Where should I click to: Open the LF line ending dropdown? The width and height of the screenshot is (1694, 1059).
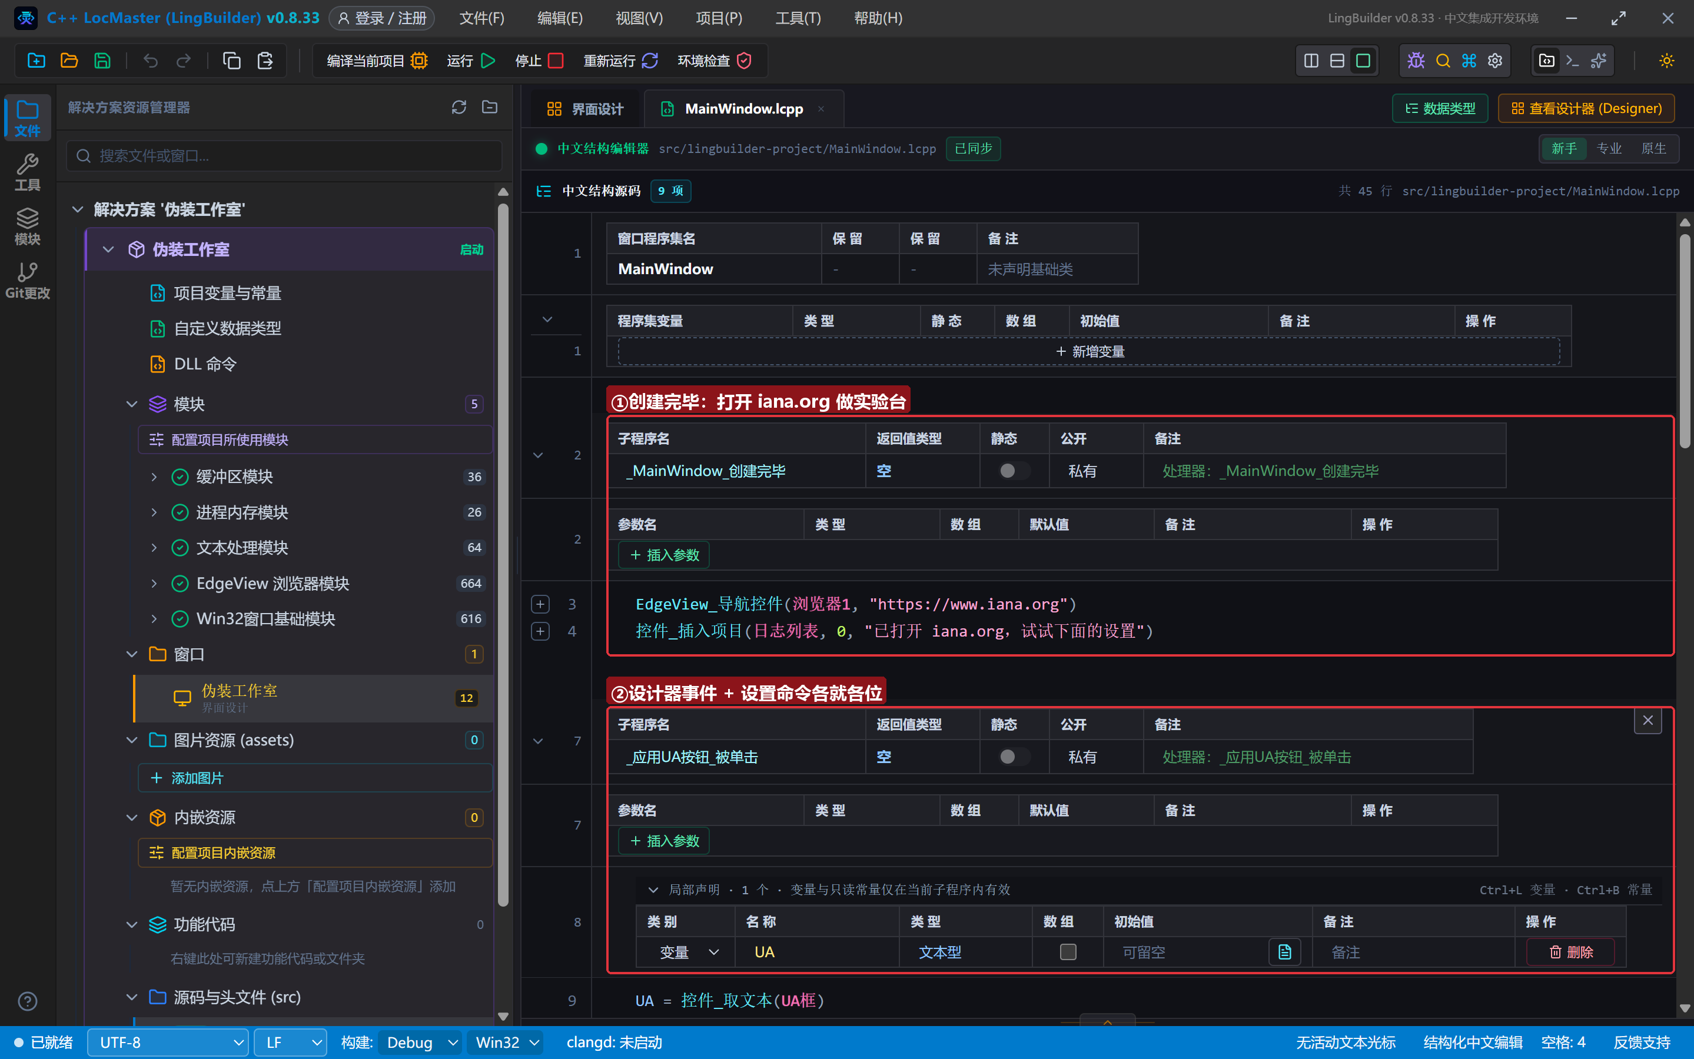coord(290,1042)
